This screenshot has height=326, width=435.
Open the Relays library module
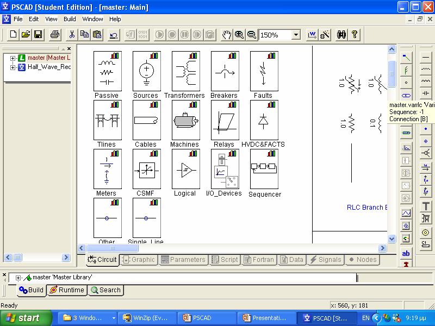point(225,120)
